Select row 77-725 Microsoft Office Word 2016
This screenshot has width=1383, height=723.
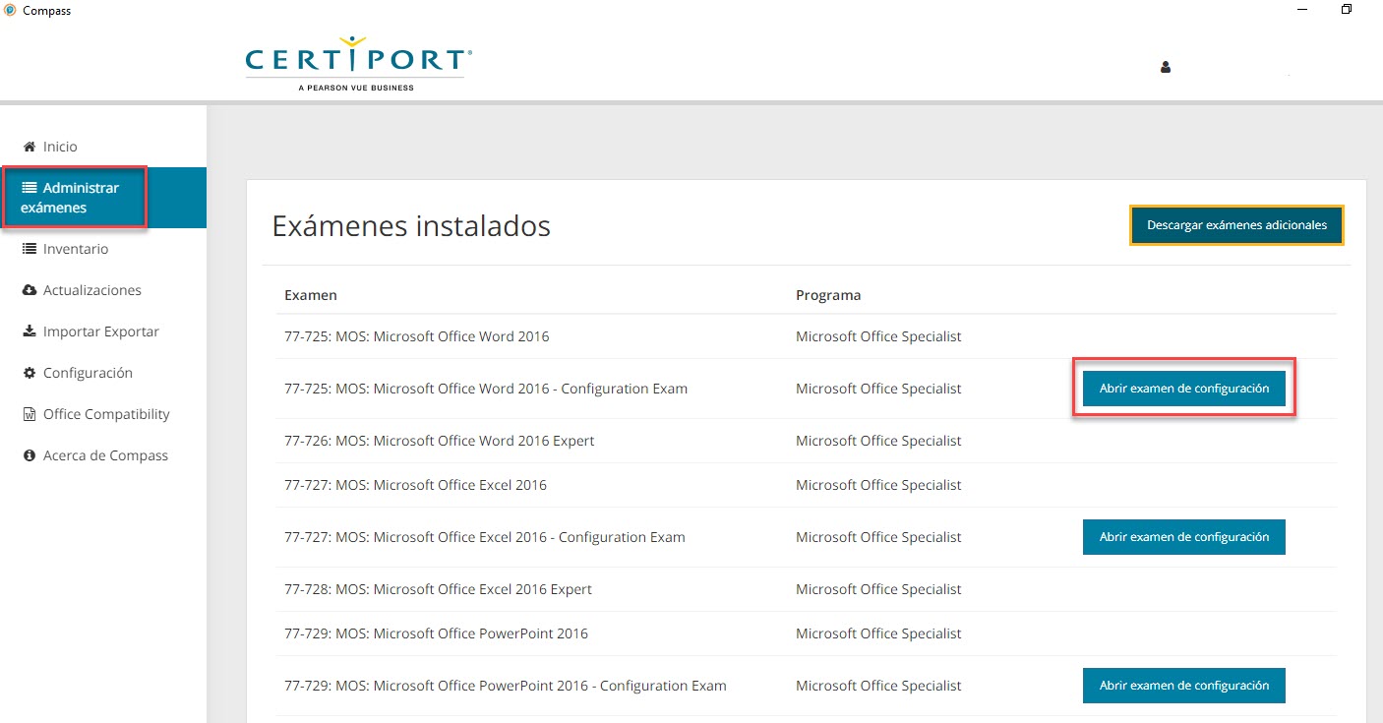point(806,336)
